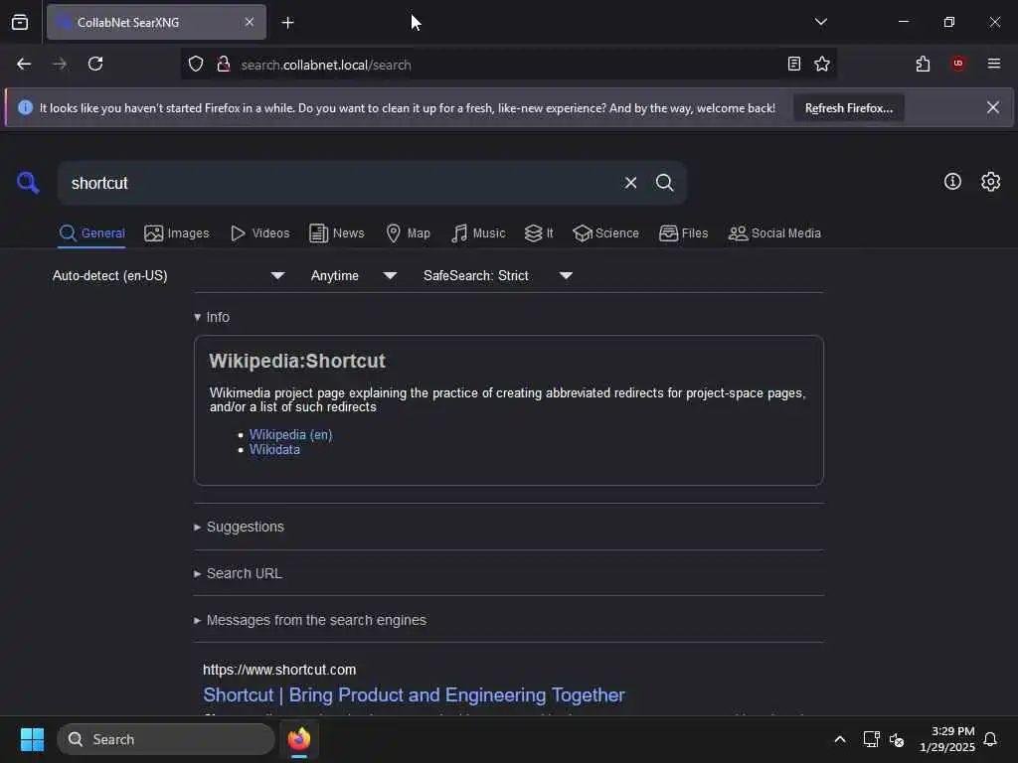Screen dimensions: 1018x763
Task: Switch to the Map category
Action: (408, 233)
